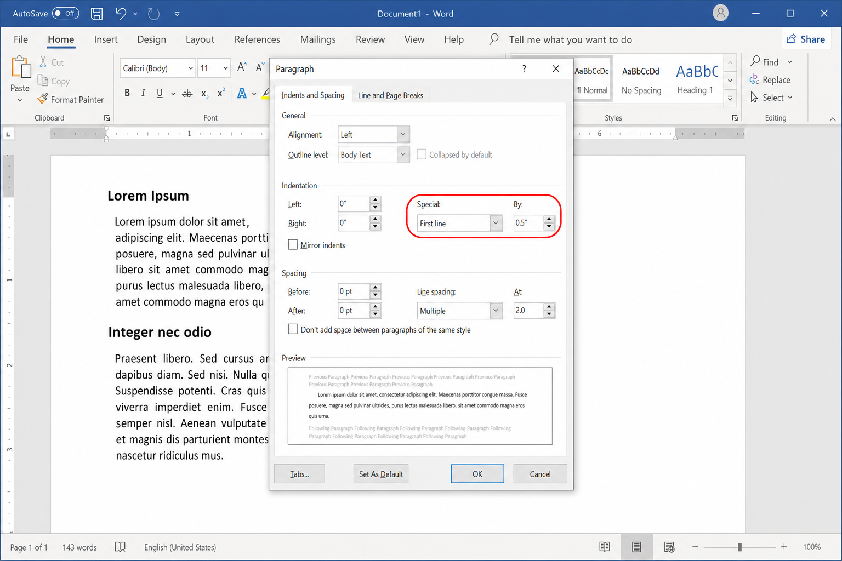The height and width of the screenshot is (561, 842).
Task: Switch to Web Layout view icon
Action: pyautogui.click(x=669, y=547)
